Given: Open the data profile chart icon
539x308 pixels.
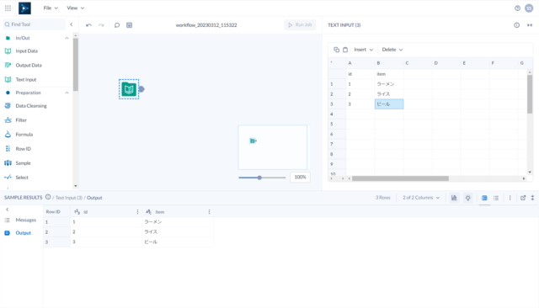Looking at the screenshot, I should pyautogui.click(x=454, y=198).
